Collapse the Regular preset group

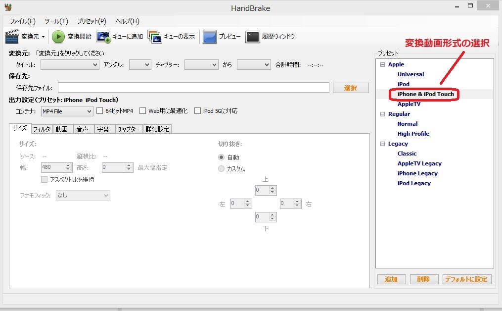coord(382,114)
